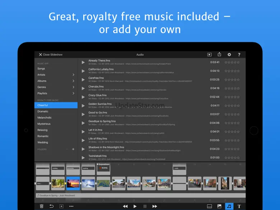The width and height of the screenshot is (280, 210).
Task: Select the Dramatic music category
Action: click(x=43, y=111)
